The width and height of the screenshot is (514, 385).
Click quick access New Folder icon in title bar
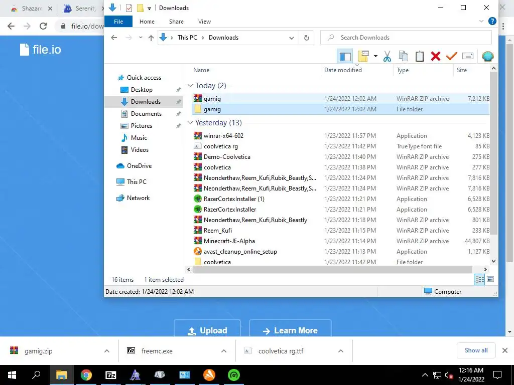pyautogui.click(x=140, y=8)
